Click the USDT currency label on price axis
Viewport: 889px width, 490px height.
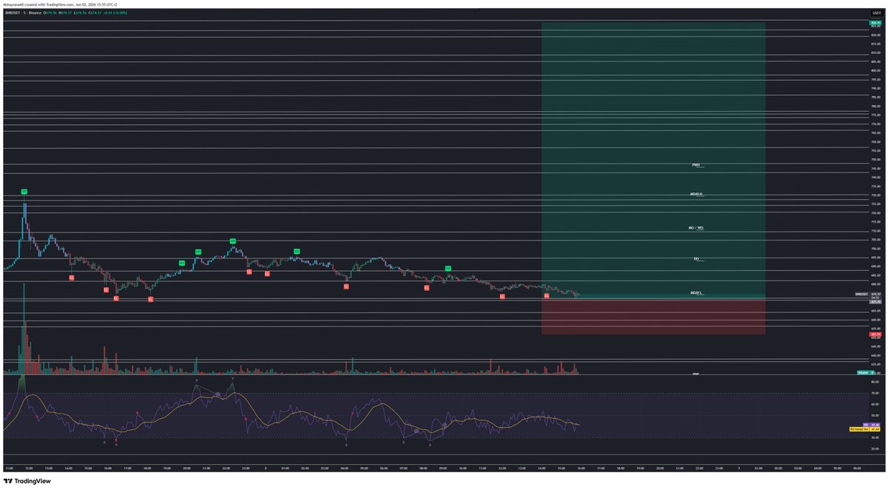tap(875, 13)
